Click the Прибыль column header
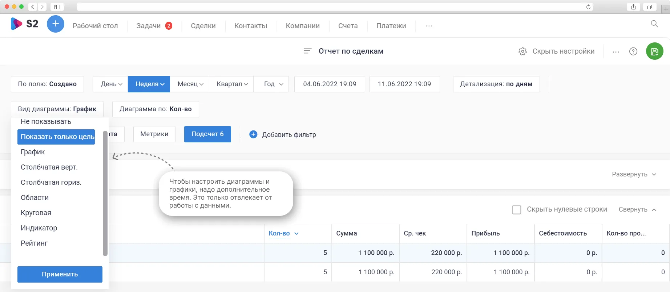Image resolution: width=670 pixels, height=292 pixels. (x=485, y=234)
